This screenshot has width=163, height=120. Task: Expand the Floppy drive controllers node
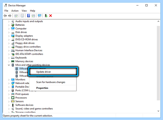9,47
